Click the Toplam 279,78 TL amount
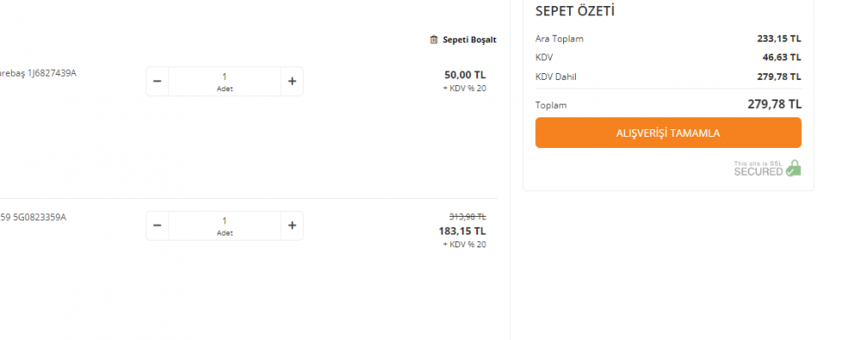Viewport: 842px width, 340px height. coord(774,105)
